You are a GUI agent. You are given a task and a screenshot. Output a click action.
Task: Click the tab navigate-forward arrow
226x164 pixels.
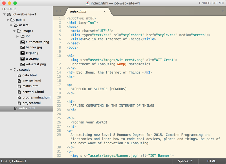(61, 11)
